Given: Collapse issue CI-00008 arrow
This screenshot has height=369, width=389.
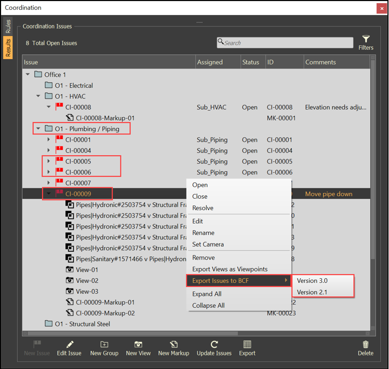Looking at the screenshot, I should [x=49, y=106].
